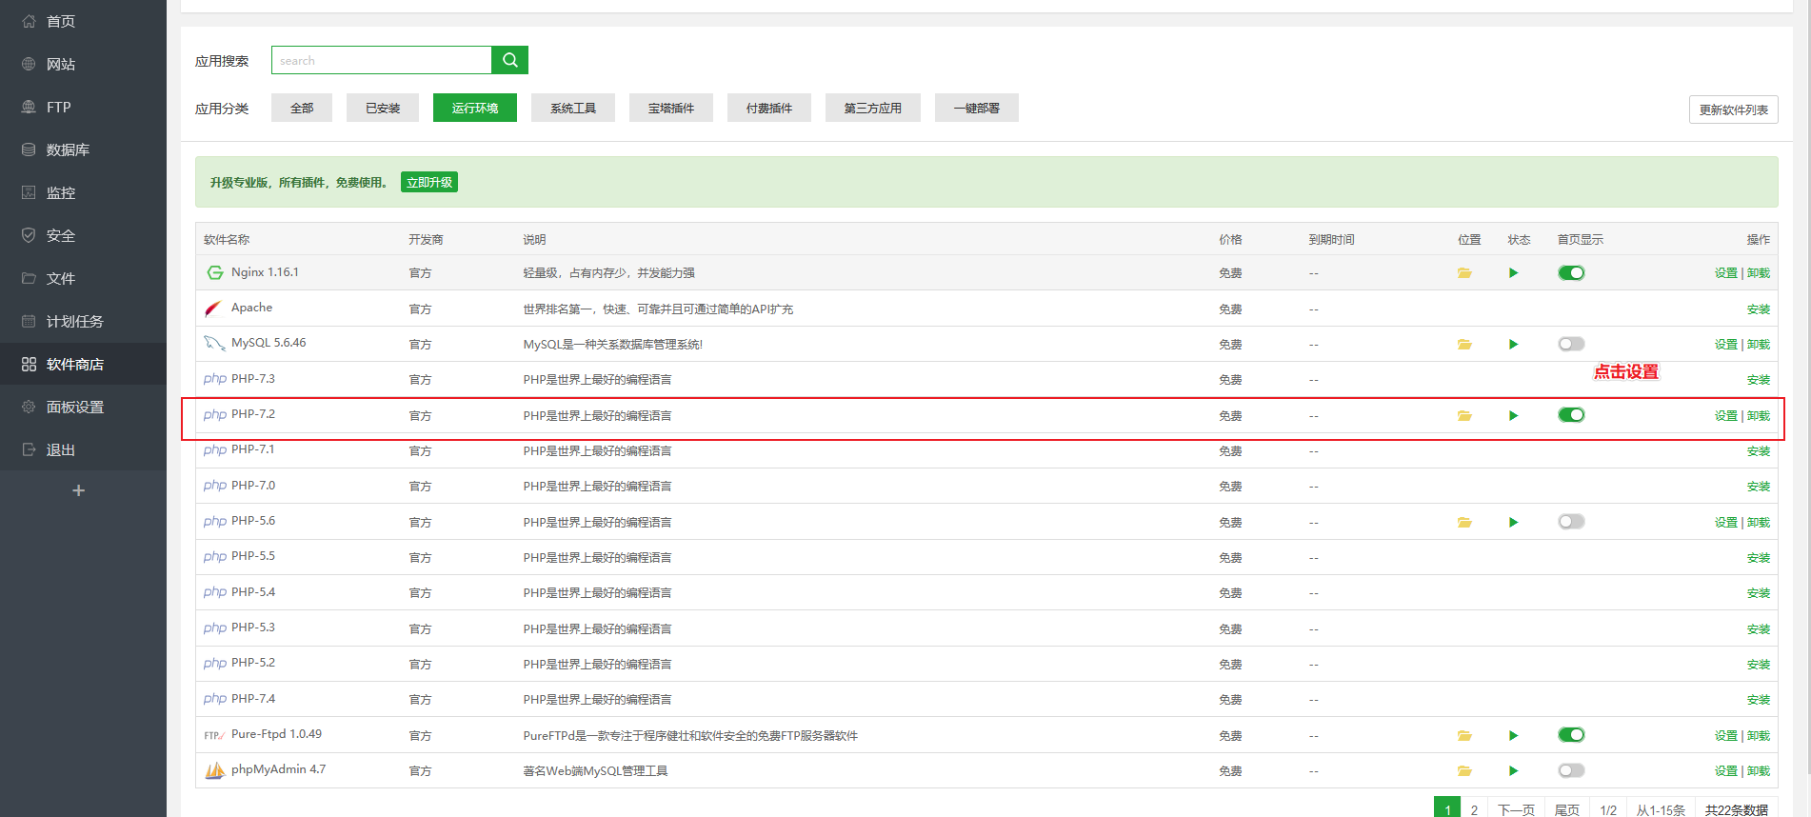The width and height of the screenshot is (1811, 817).
Task: Open 计划任务 in the sidebar
Action: [x=83, y=321]
